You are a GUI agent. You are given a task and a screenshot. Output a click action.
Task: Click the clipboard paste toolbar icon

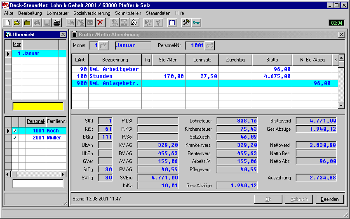80,23
